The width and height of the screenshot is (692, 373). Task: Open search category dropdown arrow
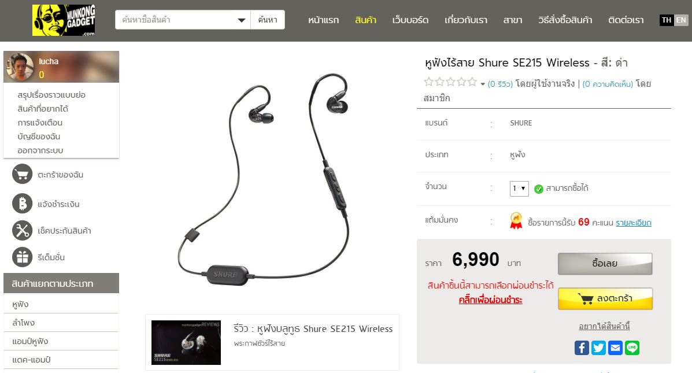point(242,20)
